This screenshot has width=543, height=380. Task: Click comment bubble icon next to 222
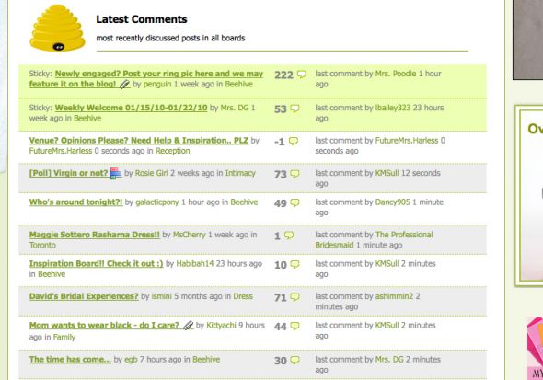302,74
